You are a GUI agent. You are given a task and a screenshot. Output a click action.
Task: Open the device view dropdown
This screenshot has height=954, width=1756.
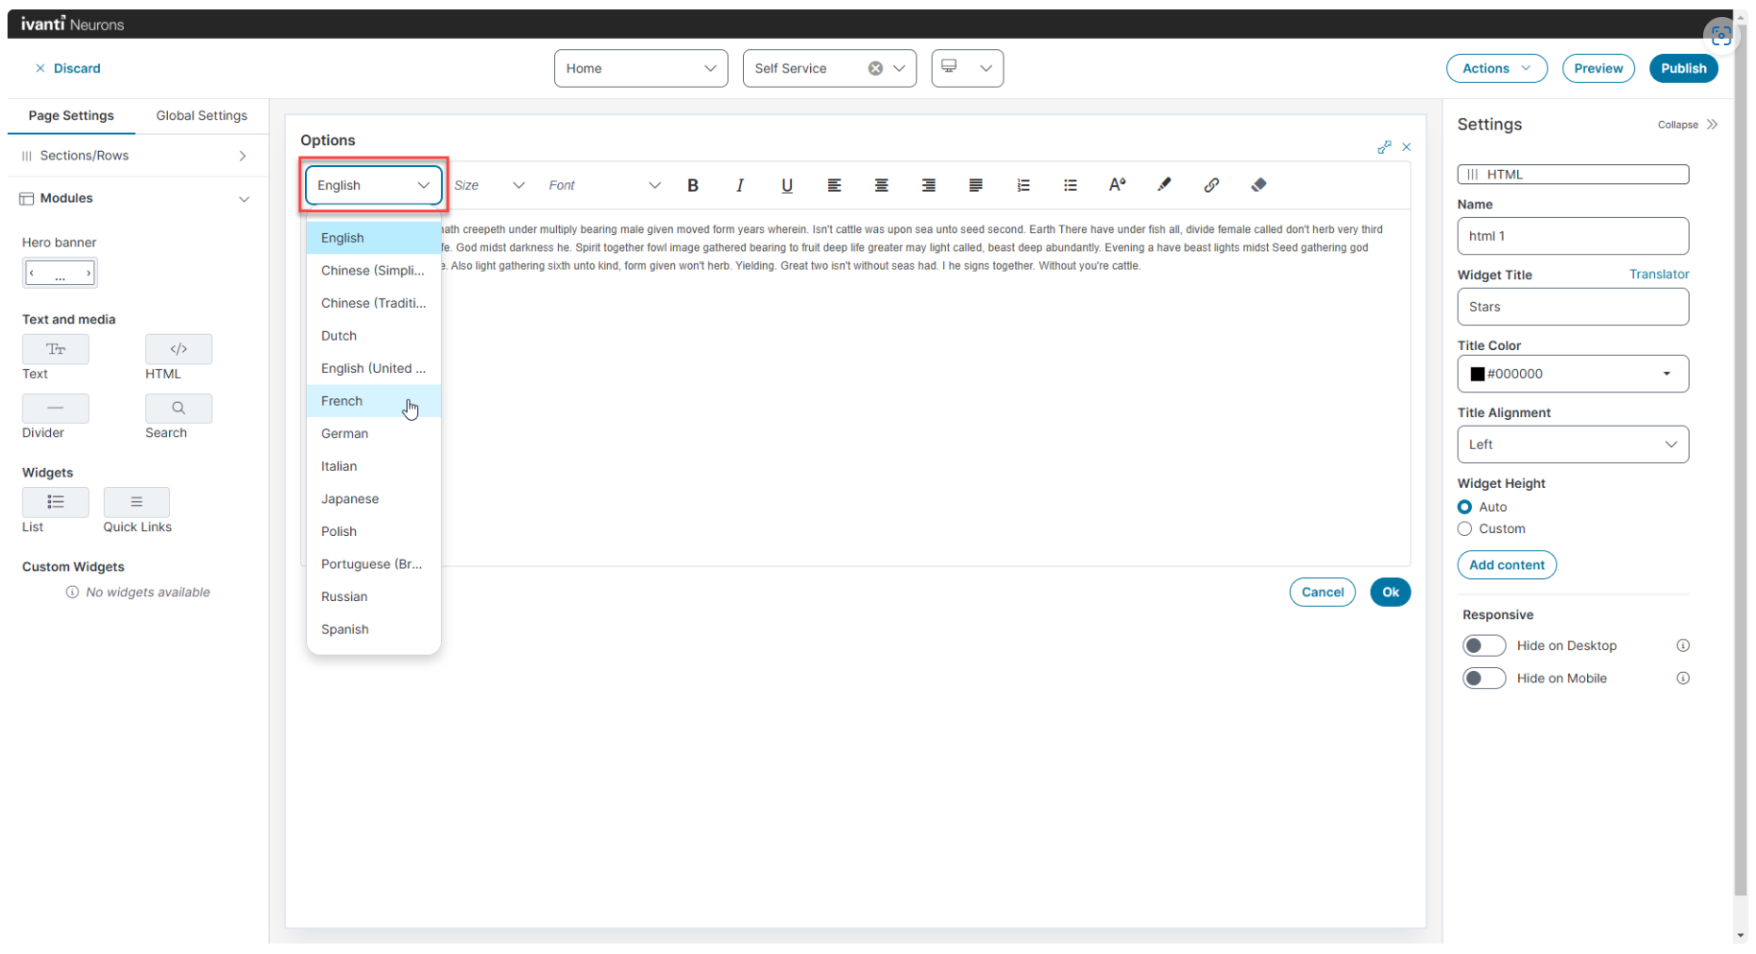pyautogui.click(x=968, y=69)
